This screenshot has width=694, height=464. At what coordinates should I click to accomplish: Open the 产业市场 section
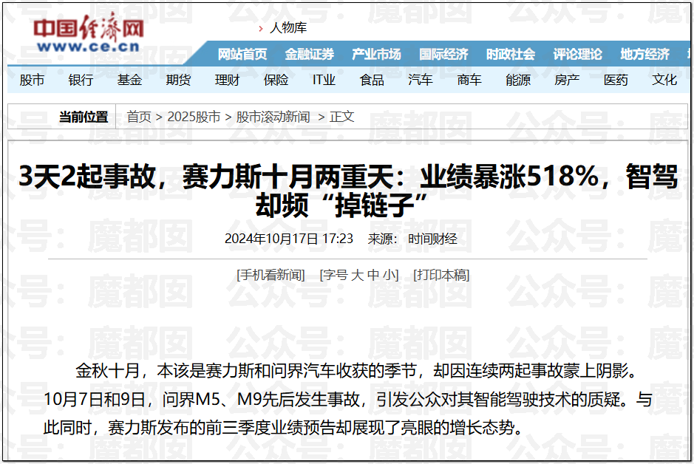pos(376,55)
